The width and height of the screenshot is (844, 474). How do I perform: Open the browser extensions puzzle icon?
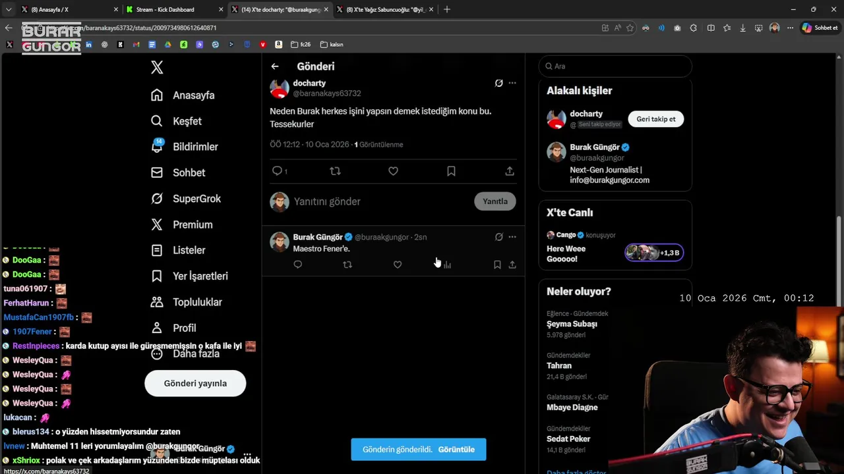(694, 28)
